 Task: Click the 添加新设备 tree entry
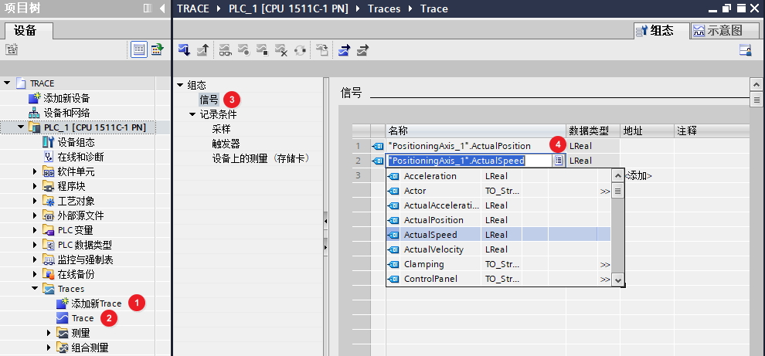coord(66,98)
